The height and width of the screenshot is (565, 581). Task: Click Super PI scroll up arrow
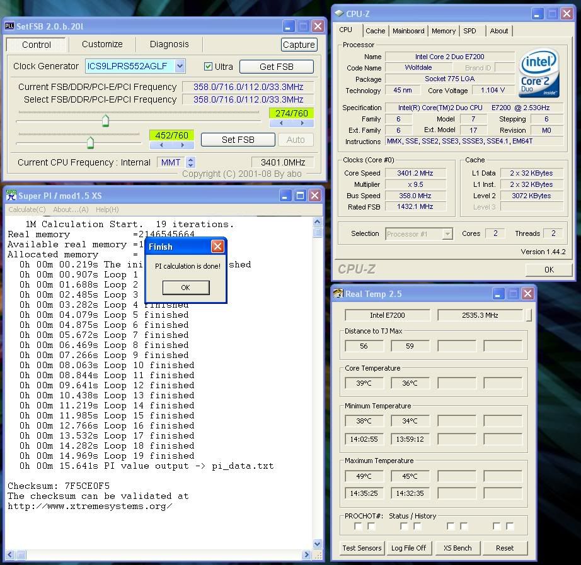pos(317,221)
